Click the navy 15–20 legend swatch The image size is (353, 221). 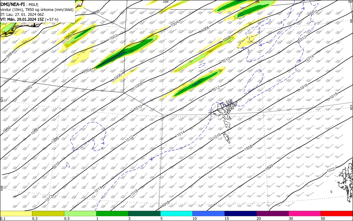point(241,214)
